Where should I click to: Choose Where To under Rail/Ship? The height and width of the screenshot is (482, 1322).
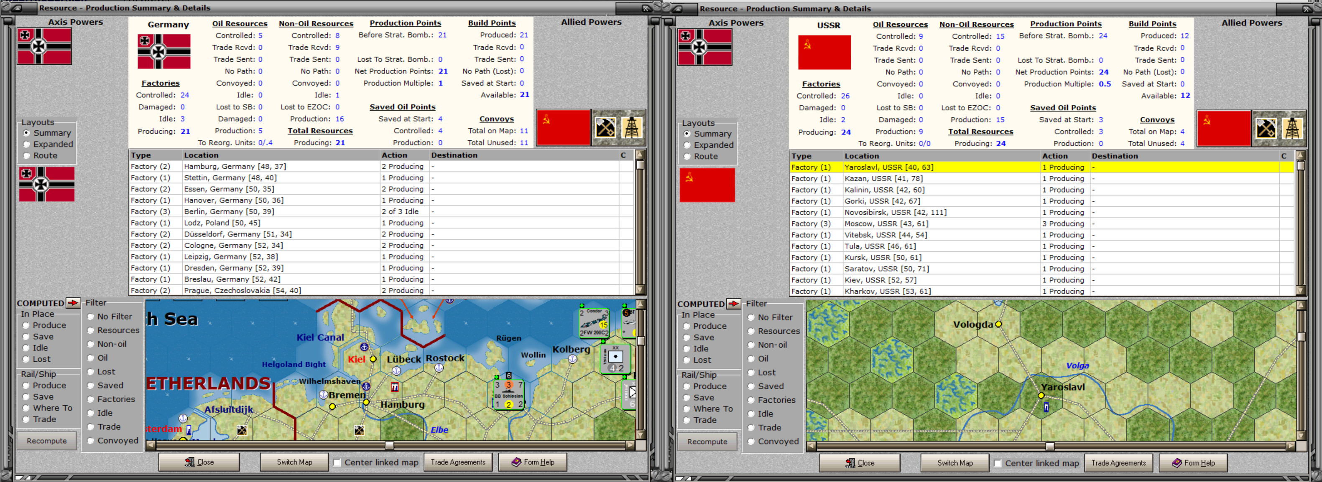pos(27,408)
